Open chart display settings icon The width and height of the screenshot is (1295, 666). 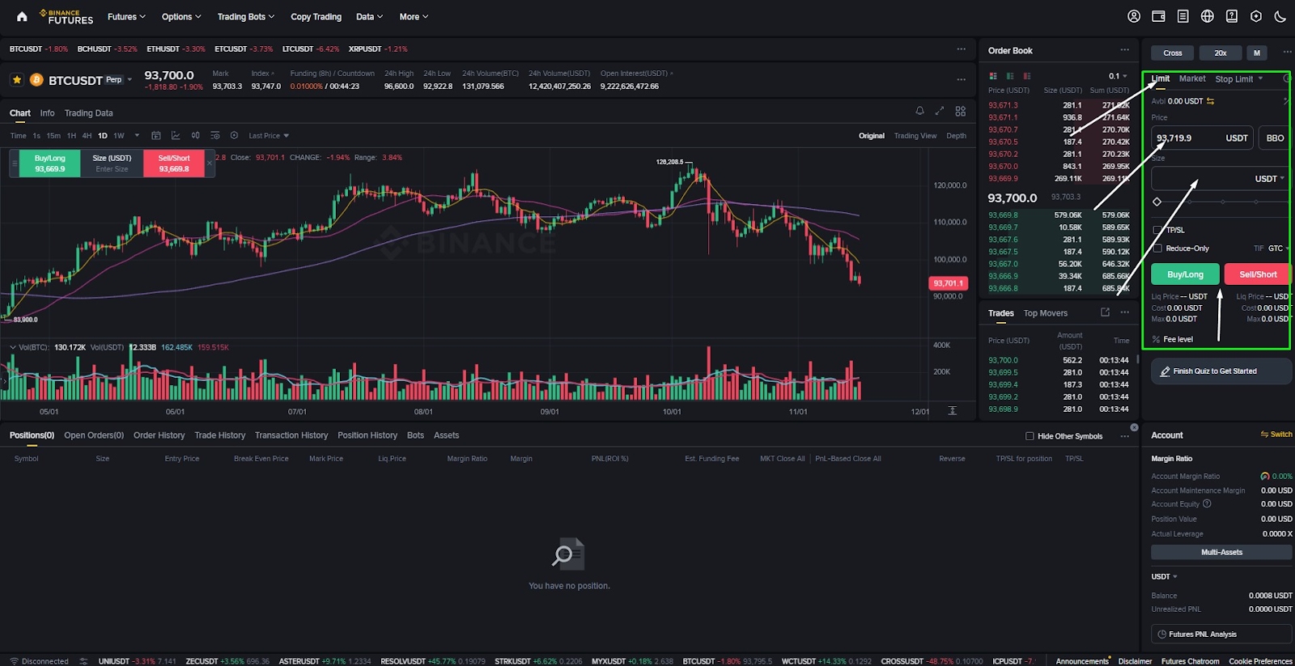point(214,135)
